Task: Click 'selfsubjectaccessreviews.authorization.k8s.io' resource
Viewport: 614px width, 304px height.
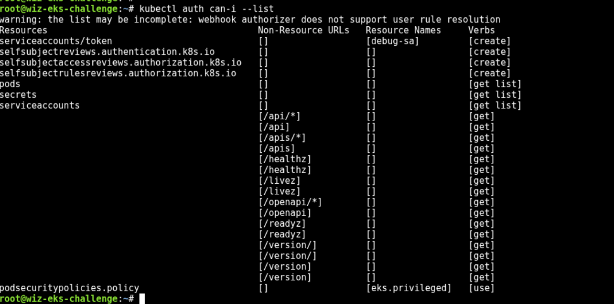Action: pos(120,63)
